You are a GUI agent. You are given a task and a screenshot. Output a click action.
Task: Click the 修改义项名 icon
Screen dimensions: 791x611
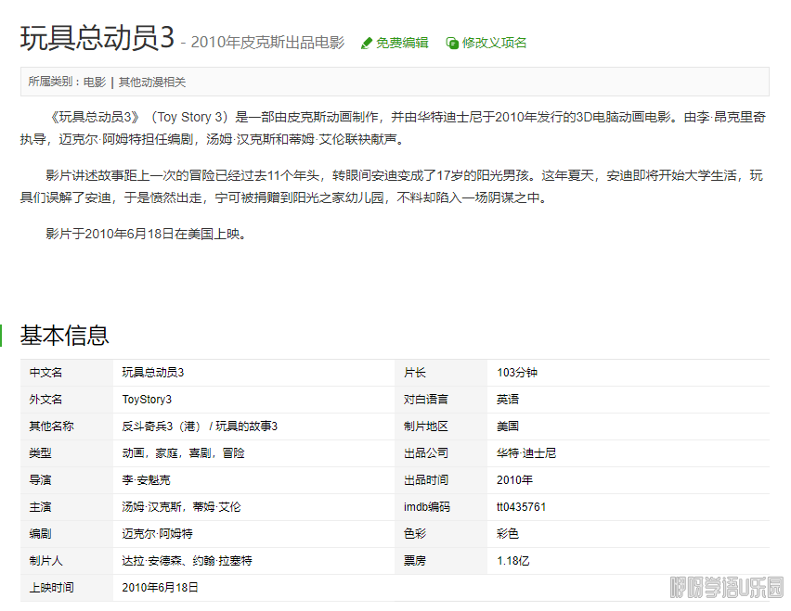452,44
